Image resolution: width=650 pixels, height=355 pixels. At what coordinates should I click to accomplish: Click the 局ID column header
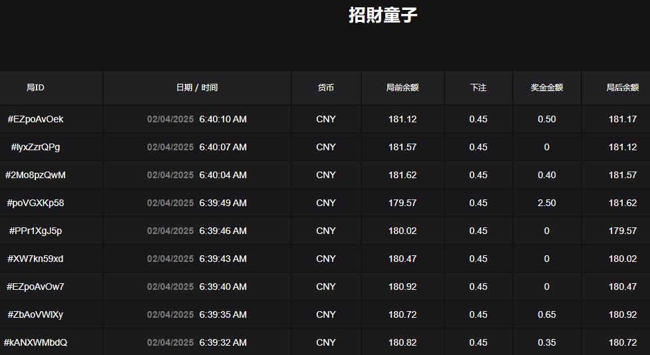pyautogui.click(x=35, y=88)
